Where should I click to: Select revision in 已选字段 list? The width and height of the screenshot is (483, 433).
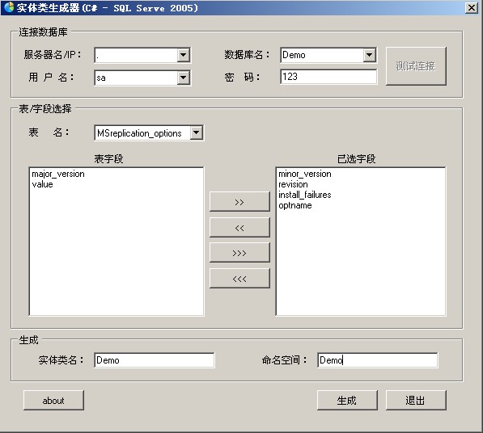click(293, 184)
